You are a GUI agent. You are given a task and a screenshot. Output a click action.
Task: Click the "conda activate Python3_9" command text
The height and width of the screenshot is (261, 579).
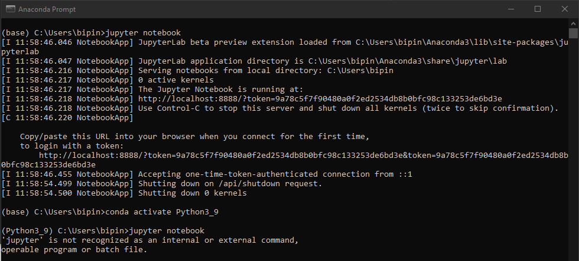click(162, 212)
